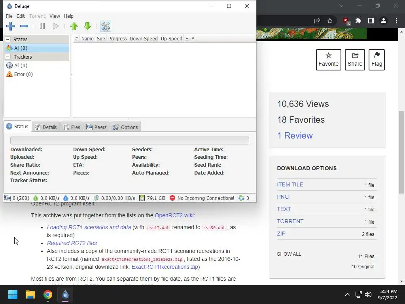Bookmark this page with the star icon
Screen dimensions: 405x304
329,21
